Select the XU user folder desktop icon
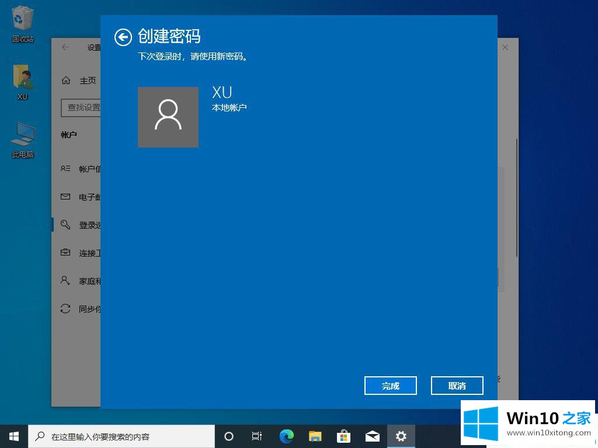 click(x=23, y=82)
